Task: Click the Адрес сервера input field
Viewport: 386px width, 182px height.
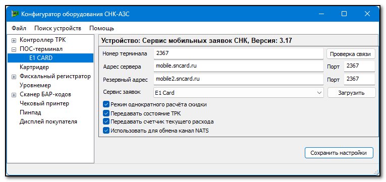Action: tap(239, 66)
